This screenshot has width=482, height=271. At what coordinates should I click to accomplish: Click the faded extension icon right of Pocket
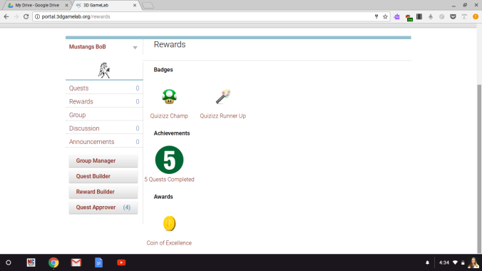point(464,16)
